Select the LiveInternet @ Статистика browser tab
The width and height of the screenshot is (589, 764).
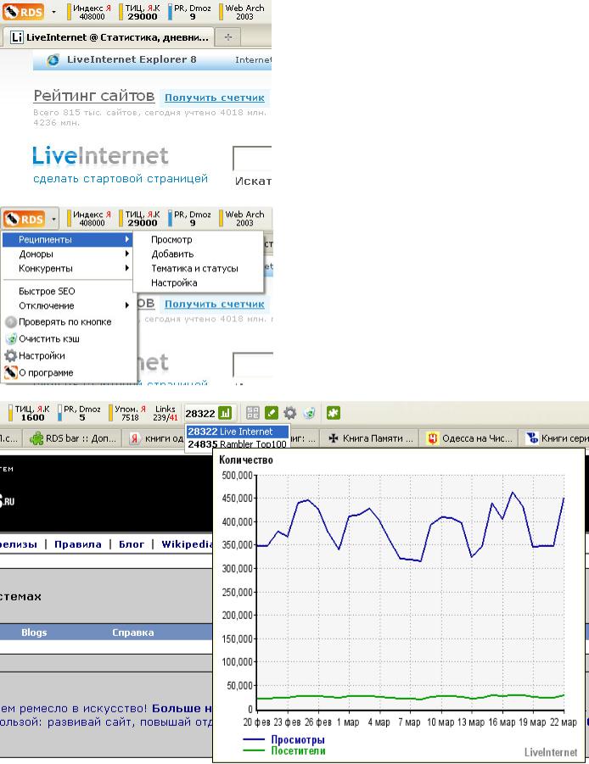[x=109, y=37]
